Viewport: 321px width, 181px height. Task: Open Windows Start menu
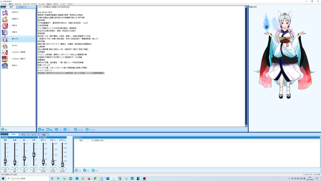3,179
